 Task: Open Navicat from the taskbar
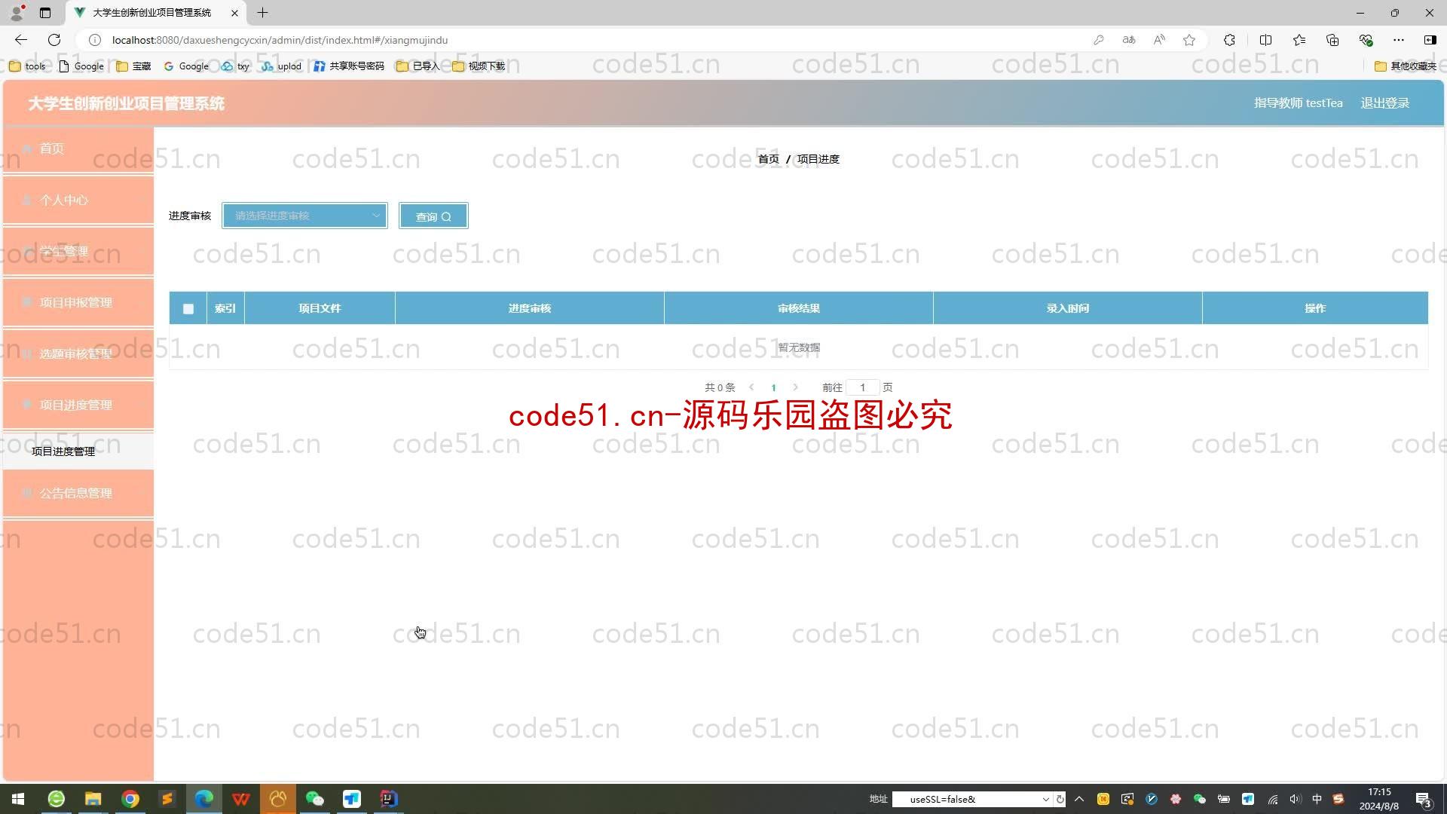coord(278,799)
